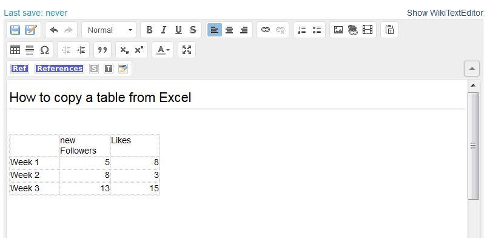
Task: Click the Week 3 cell
Action: coord(35,189)
